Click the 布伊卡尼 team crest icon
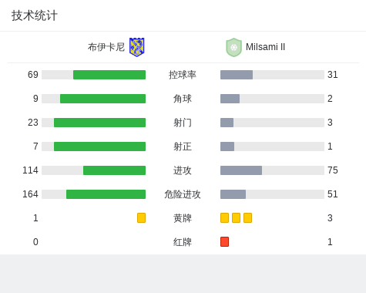This screenshot has height=293, width=366. pyautogui.click(x=136, y=47)
